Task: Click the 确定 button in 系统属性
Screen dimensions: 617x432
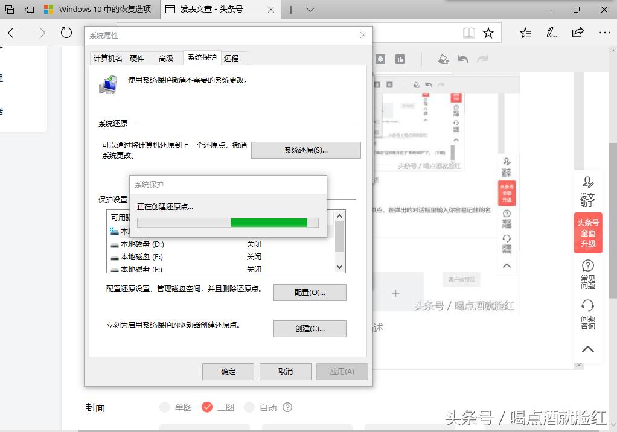Action: tap(228, 371)
